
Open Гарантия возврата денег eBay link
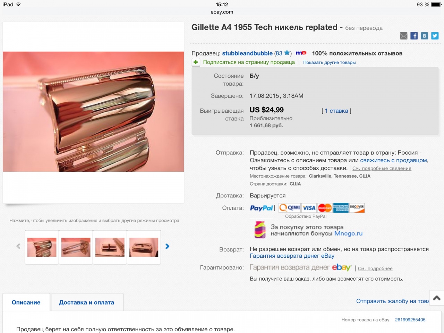tap(292, 256)
